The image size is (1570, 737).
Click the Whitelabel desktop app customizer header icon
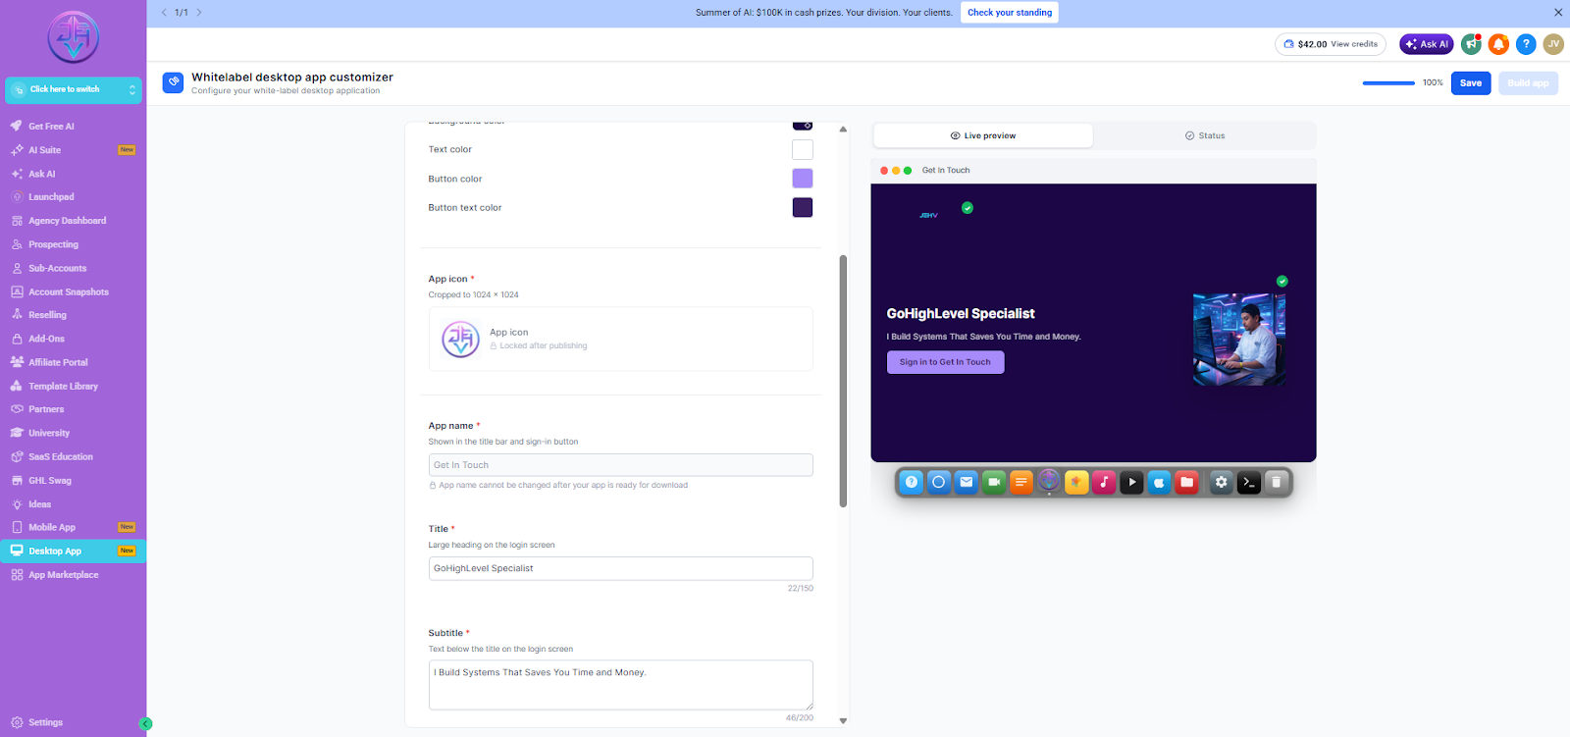pos(173,82)
